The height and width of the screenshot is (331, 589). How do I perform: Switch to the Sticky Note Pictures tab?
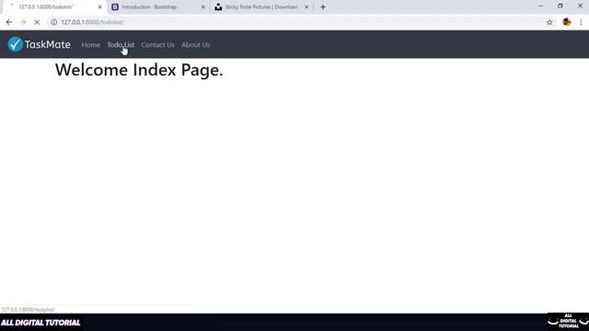point(261,6)
